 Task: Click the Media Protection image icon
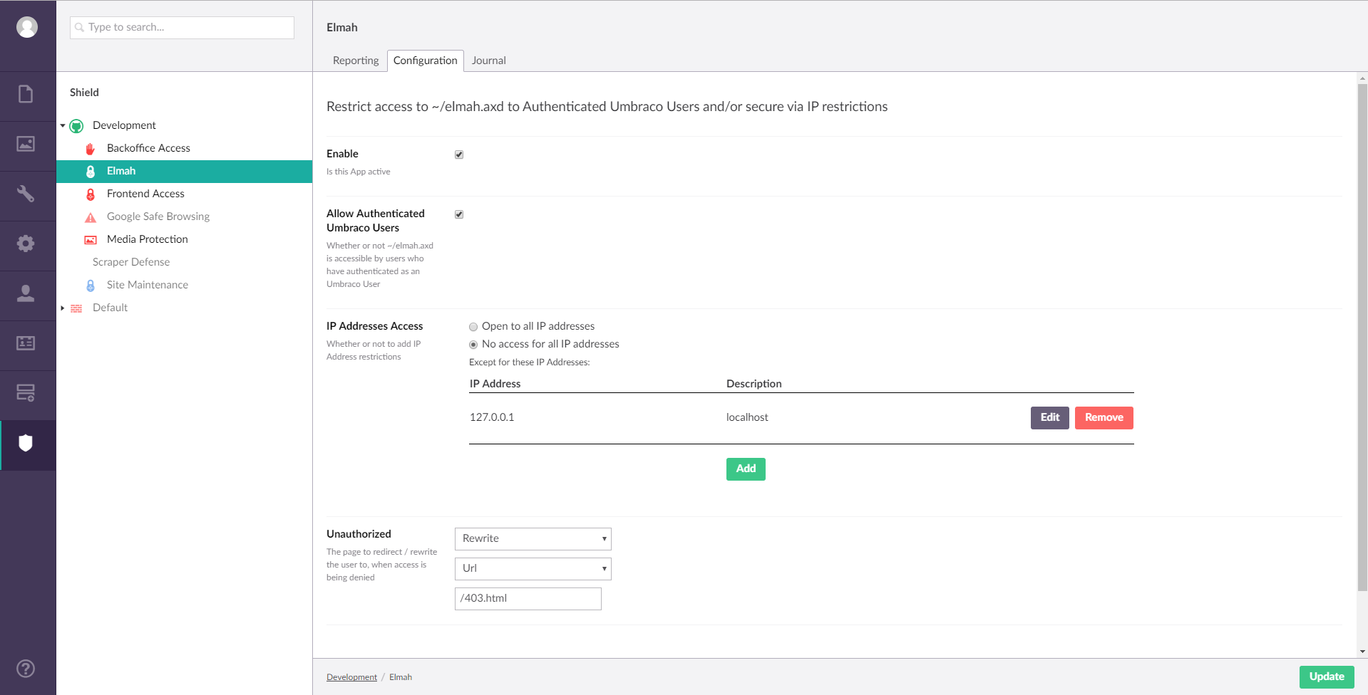(x=91, y=240)
